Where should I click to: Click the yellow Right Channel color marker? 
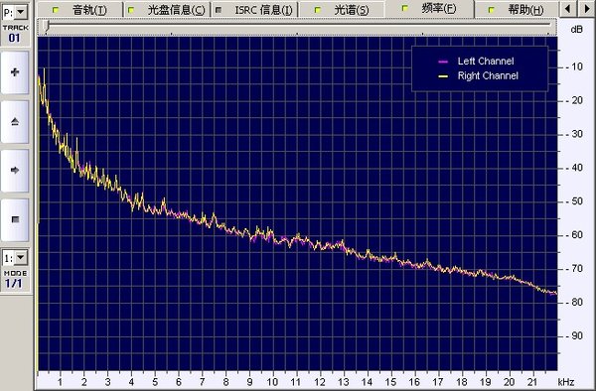coord(443,76)
